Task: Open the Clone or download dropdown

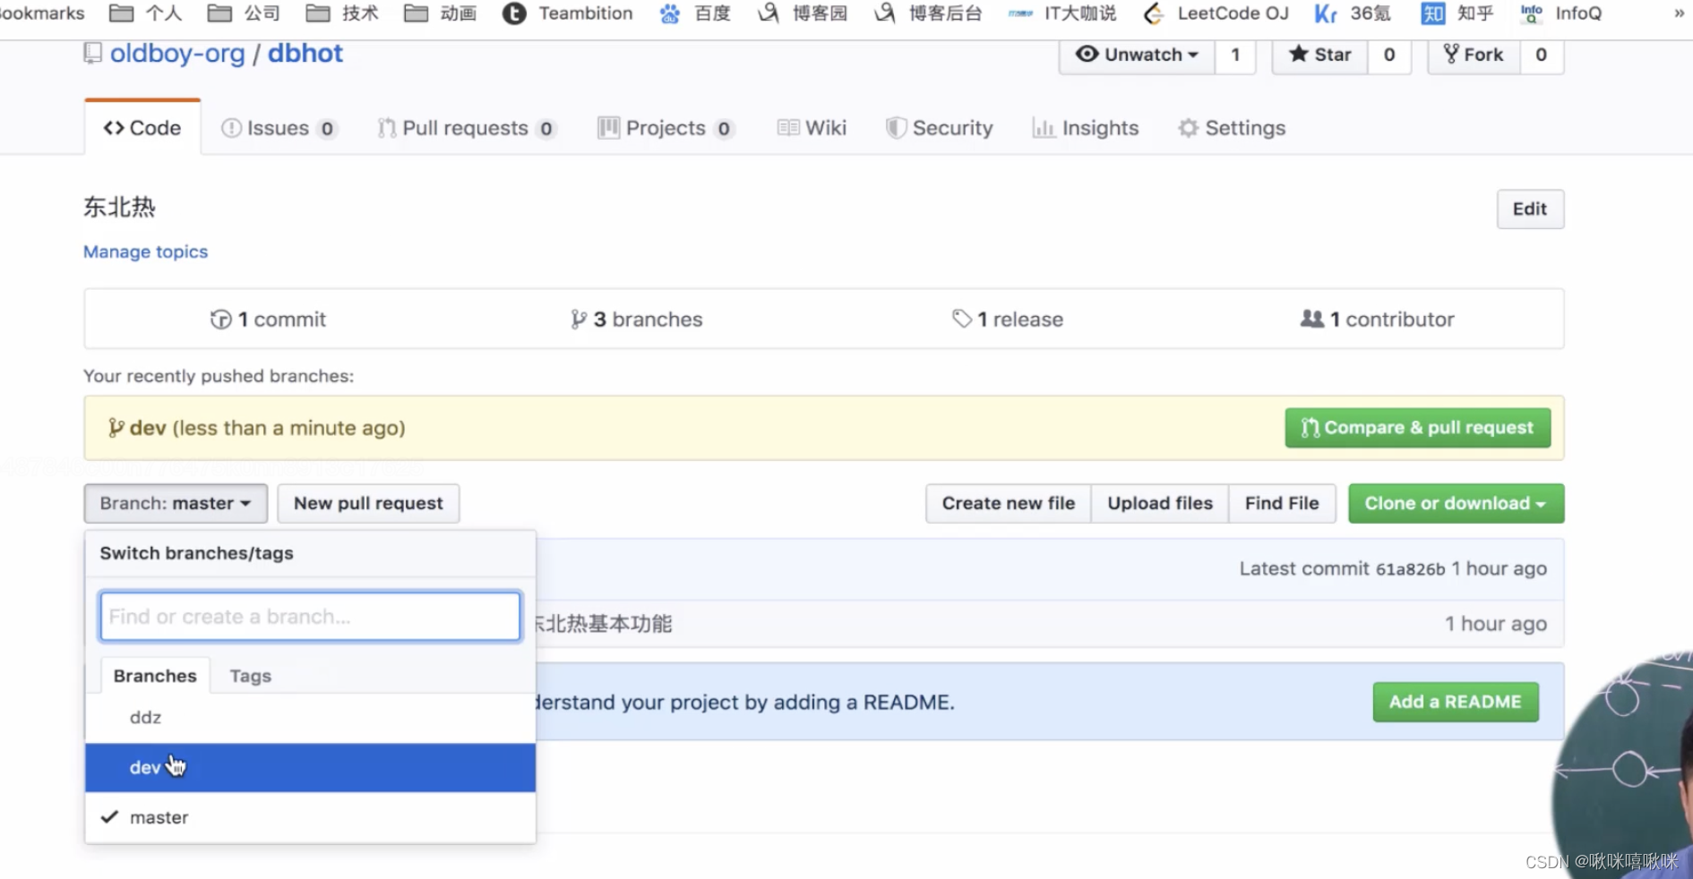Action: 1456,503
